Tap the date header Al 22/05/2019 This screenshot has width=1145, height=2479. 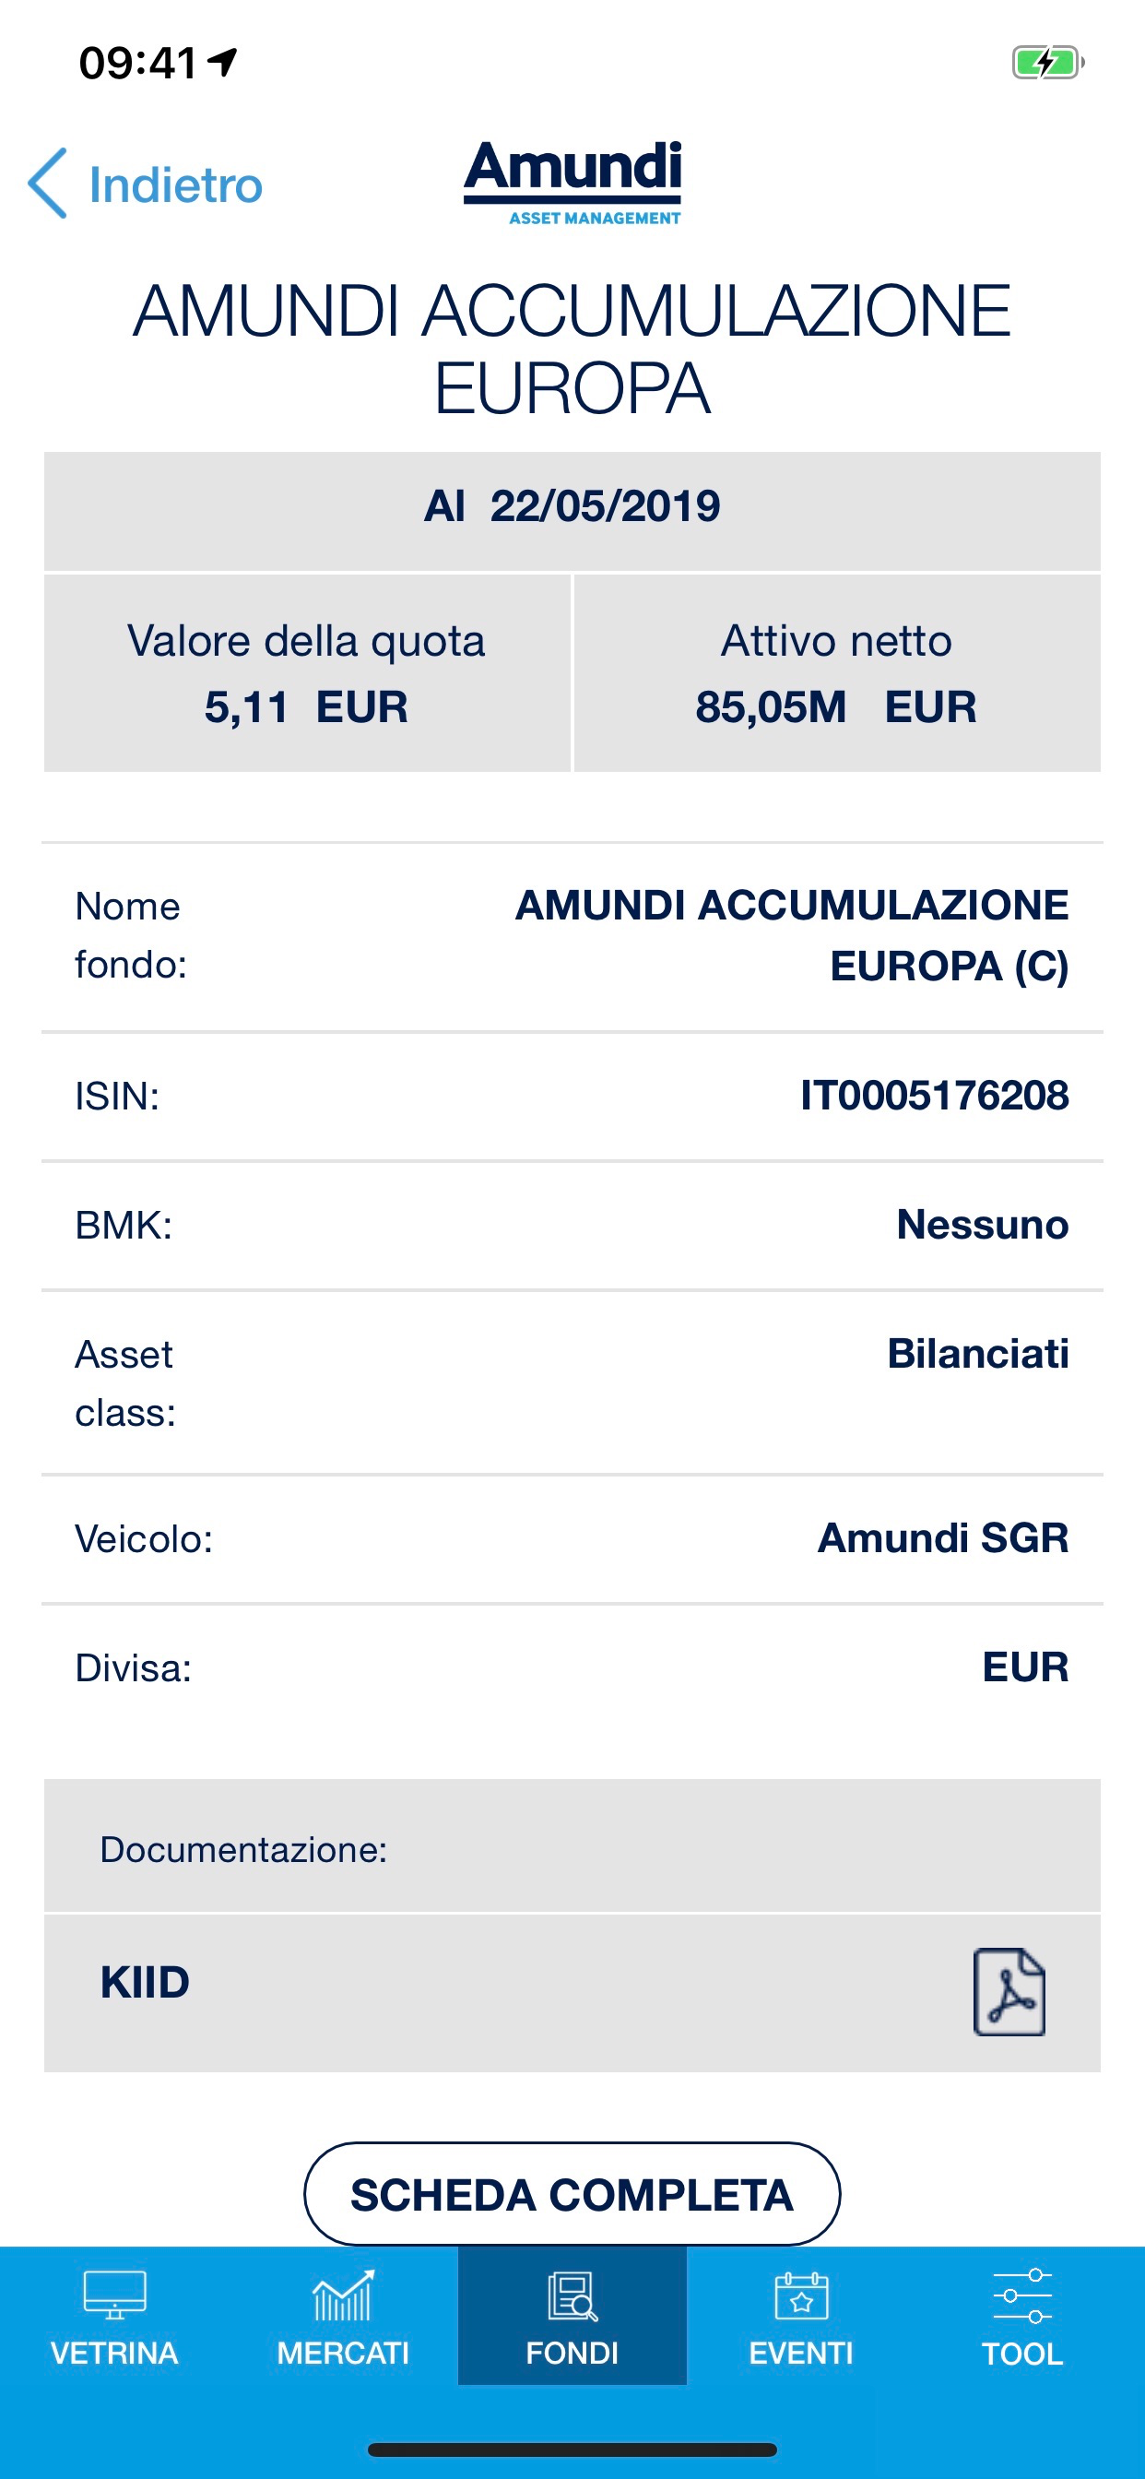click(x=572, y=507)
